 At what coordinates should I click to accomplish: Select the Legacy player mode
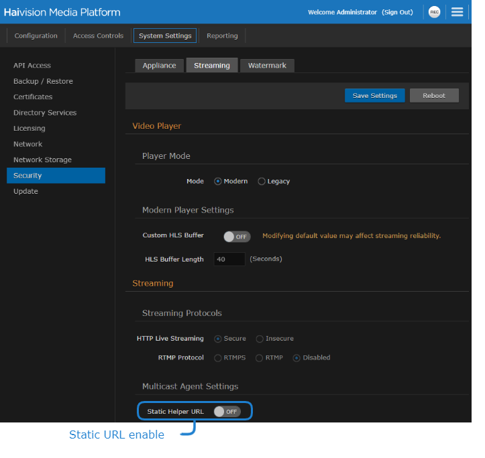coord(262,181)
